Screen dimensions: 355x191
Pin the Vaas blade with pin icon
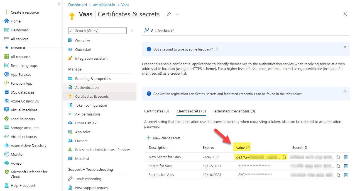pos(169,14)
